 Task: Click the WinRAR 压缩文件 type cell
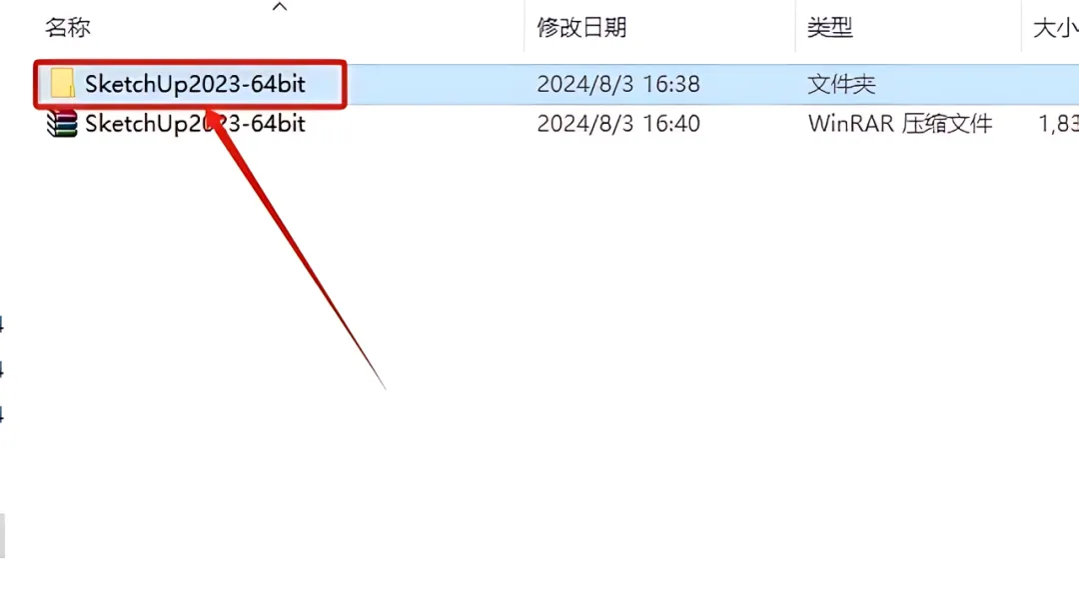click(x=900, y=124)
